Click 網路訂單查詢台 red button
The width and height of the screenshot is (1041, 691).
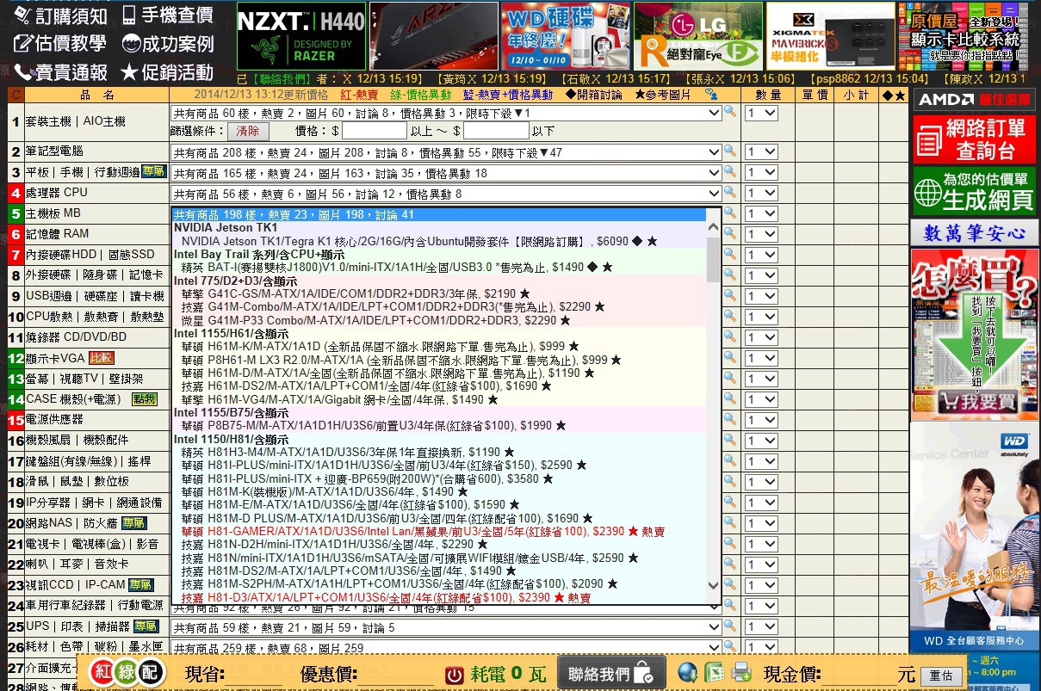tap(974, 139)
